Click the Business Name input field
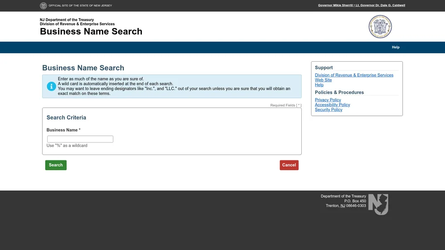 (80, 139)
